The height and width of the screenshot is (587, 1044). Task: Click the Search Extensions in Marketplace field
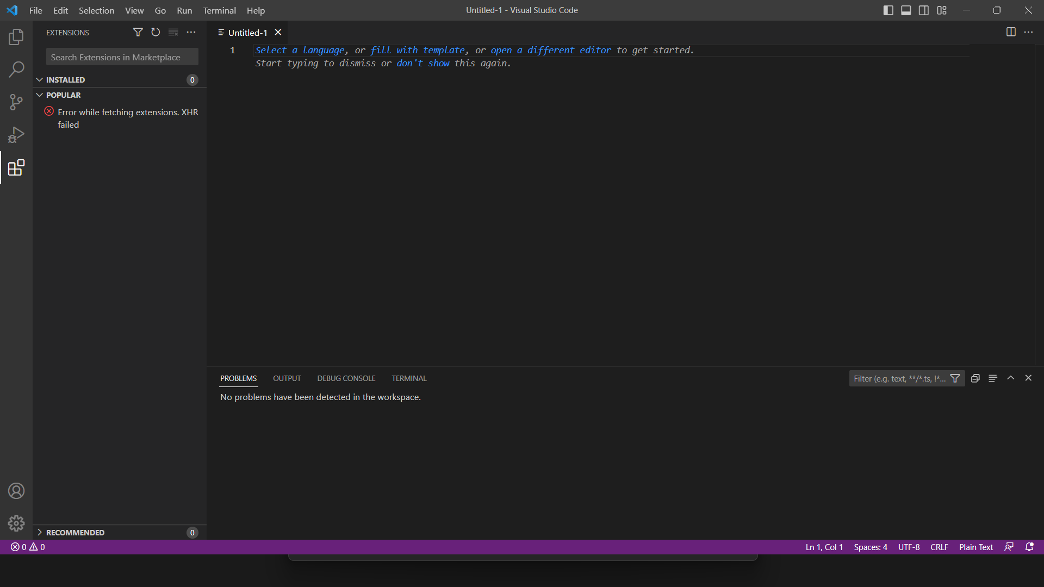(x=122, y=57)
